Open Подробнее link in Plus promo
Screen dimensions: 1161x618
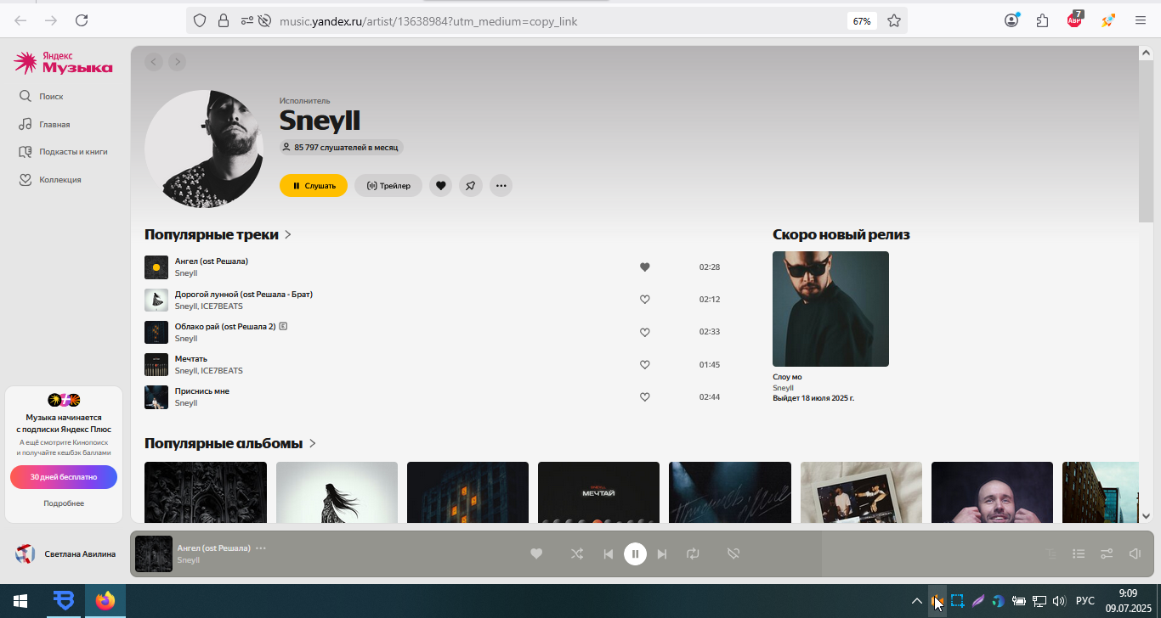pyautogui.click(x=64, y=503)
